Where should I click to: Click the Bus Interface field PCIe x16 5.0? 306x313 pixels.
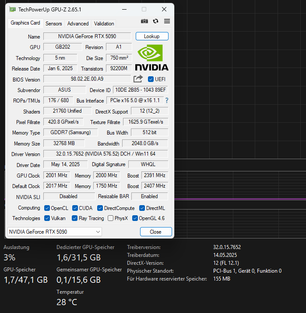(135, 100)
